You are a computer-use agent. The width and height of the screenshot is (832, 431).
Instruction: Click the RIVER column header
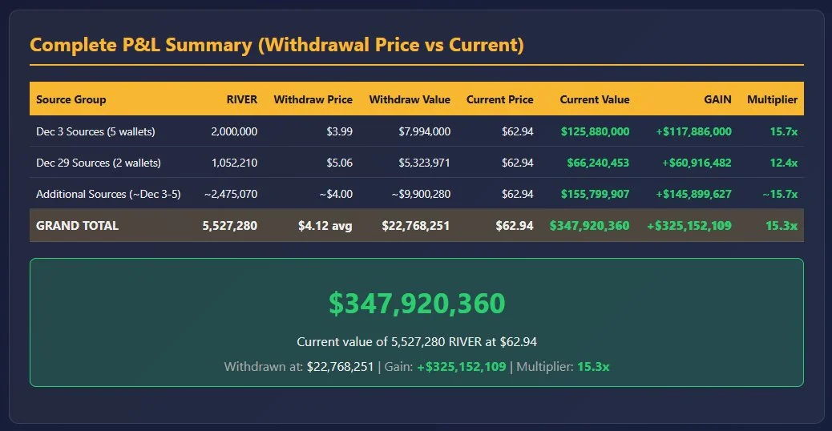coord(242,99)
